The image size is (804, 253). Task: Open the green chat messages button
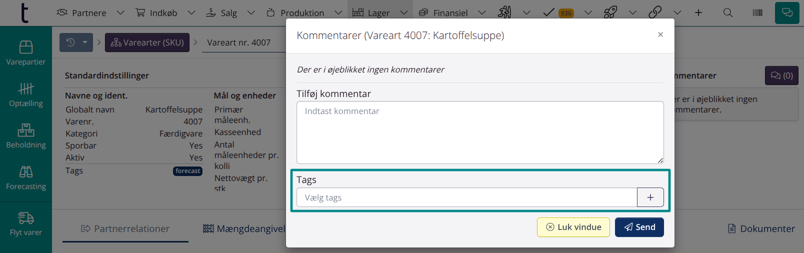pyautogui.click(x=787, y=13)
